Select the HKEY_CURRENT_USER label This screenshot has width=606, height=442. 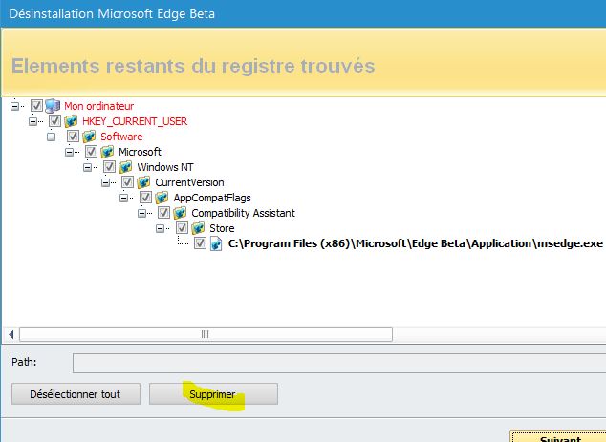click(x=135, y=121)
